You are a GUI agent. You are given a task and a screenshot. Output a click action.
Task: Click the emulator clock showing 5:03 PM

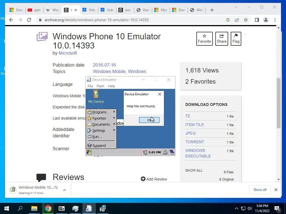[155, 152]
